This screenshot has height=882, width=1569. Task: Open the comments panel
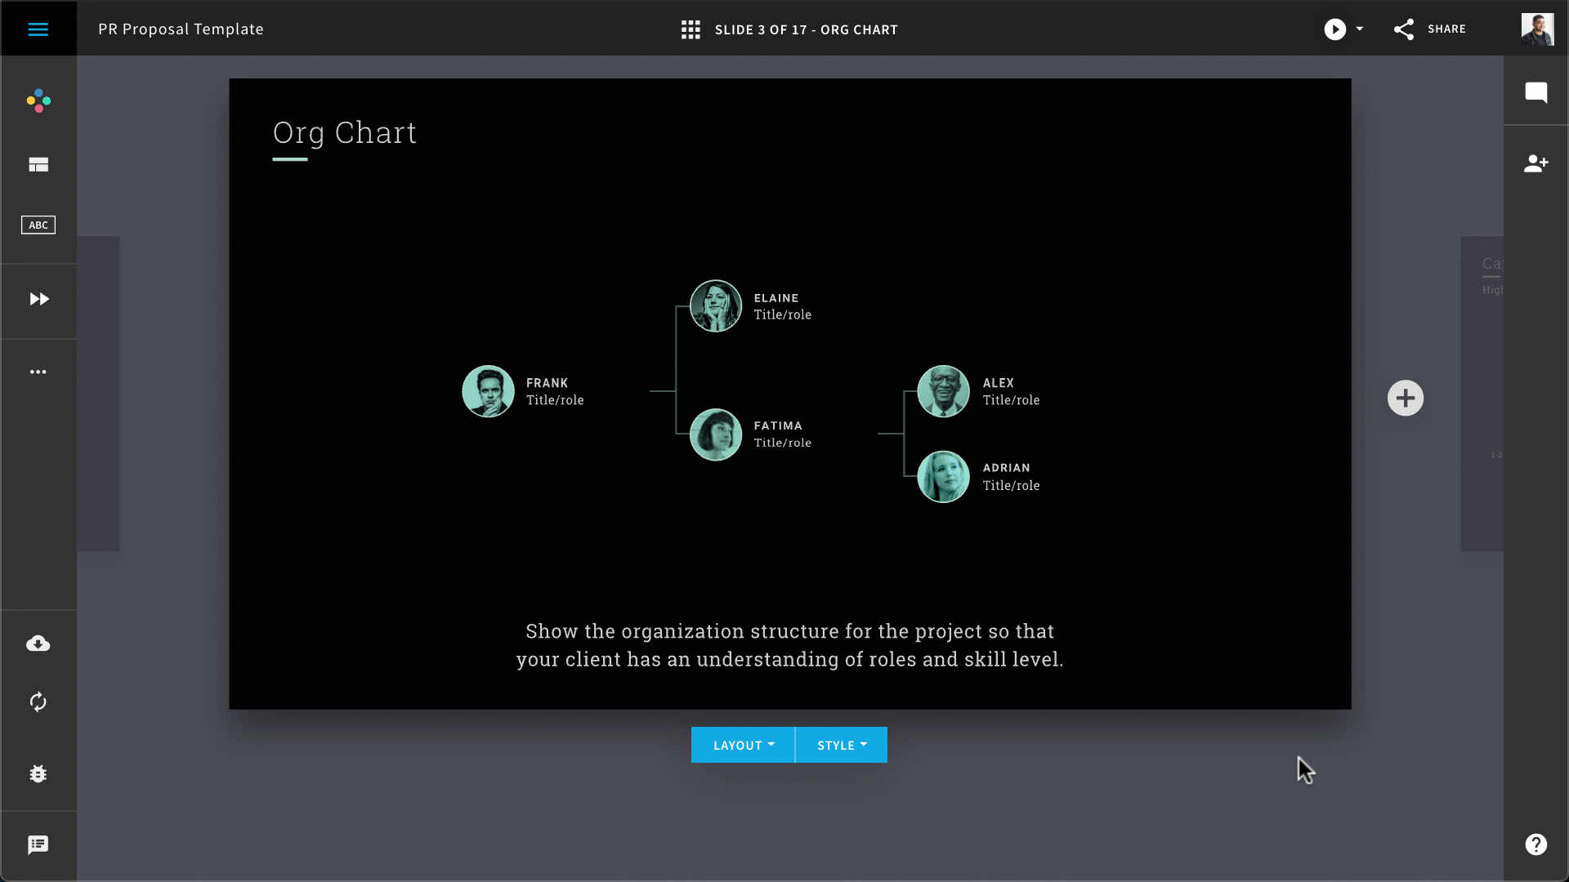coord(1537,93)
